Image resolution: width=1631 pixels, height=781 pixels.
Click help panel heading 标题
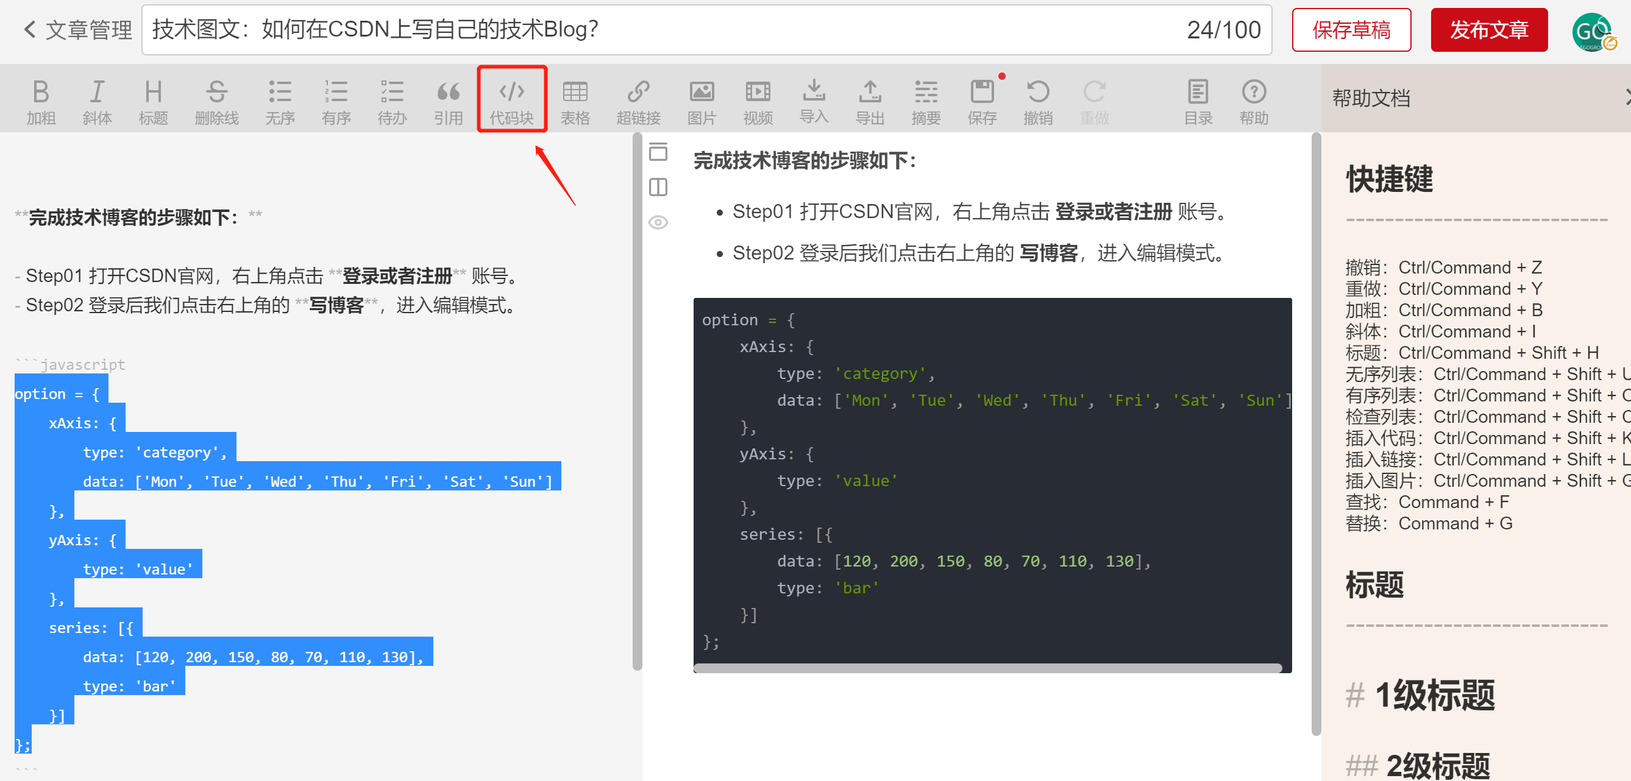[x=1374, y=584]
